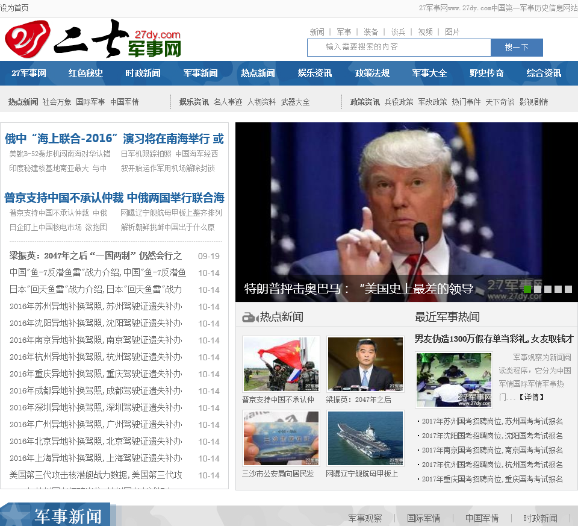Open 热点新闻 in main navigation

tap(258, 73)
